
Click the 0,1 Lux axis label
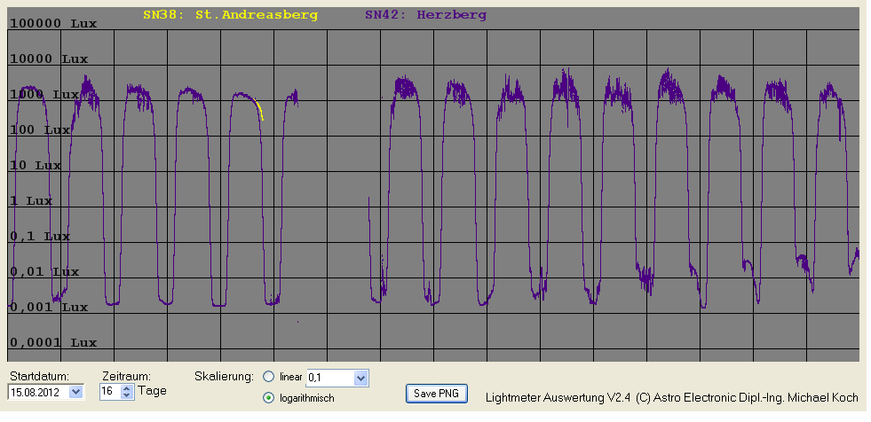click(40, 237)
